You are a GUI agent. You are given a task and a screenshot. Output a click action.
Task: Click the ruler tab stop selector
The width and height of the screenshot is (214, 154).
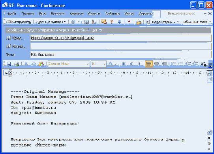(6, 73)
